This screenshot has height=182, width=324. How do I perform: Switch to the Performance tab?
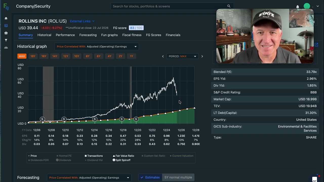65,35
